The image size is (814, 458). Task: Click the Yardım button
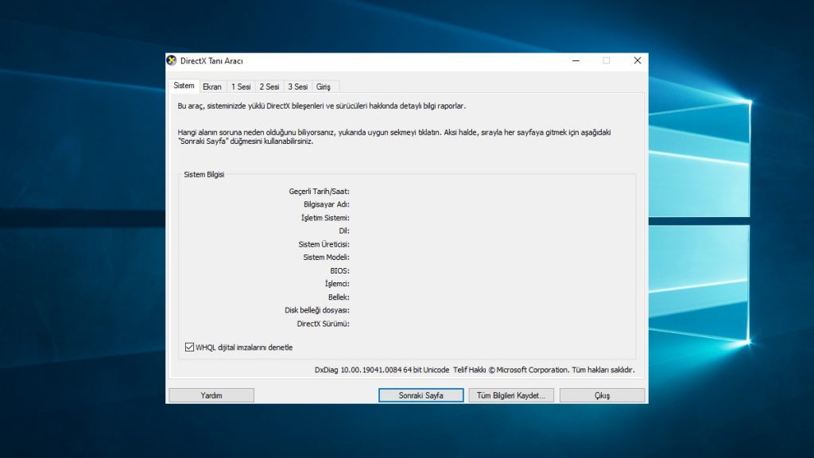(211, 394)
